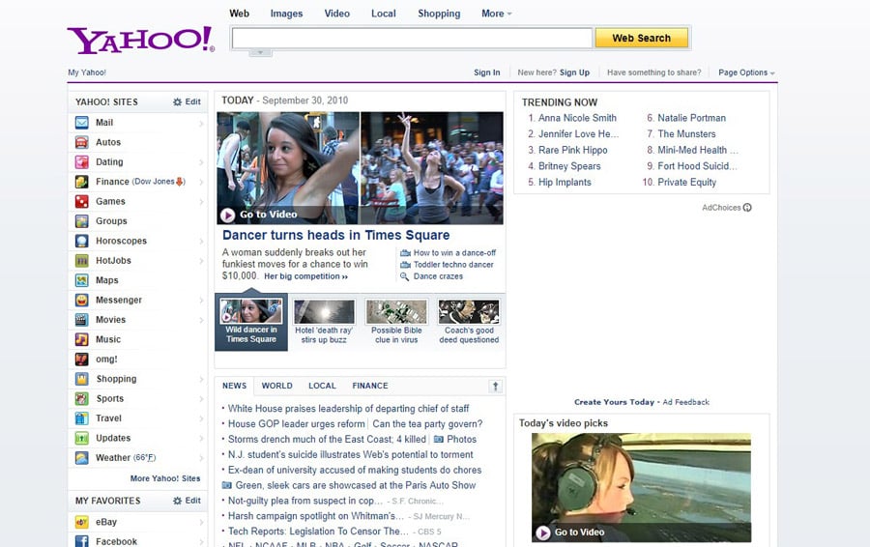The image size is (870, 547).
Task: Open Edit gear for Yahoo! Sites
Action: [x=187, y=101]
